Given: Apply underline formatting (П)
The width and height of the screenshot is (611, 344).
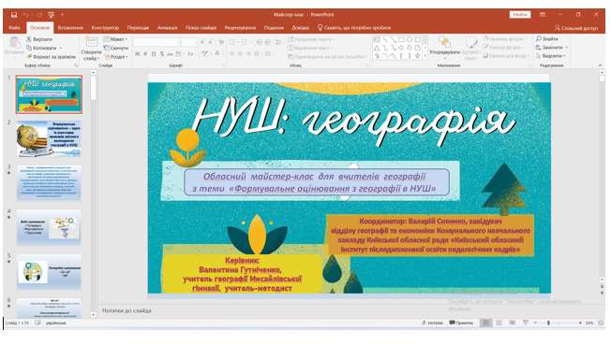Looking at the screenshot, I should point(154,53).
